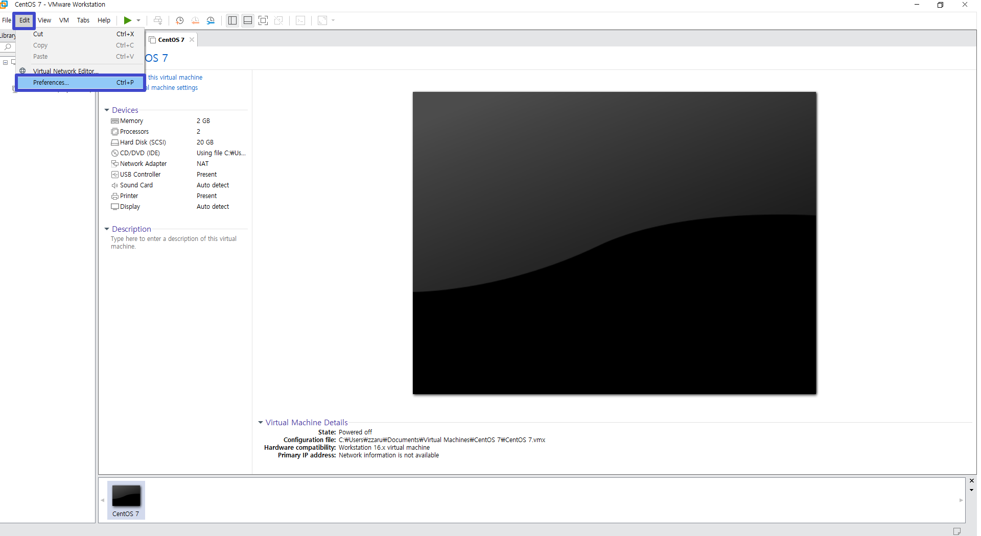
Task: Open the Snapshot Manager icon
Action: coord(211,20)
